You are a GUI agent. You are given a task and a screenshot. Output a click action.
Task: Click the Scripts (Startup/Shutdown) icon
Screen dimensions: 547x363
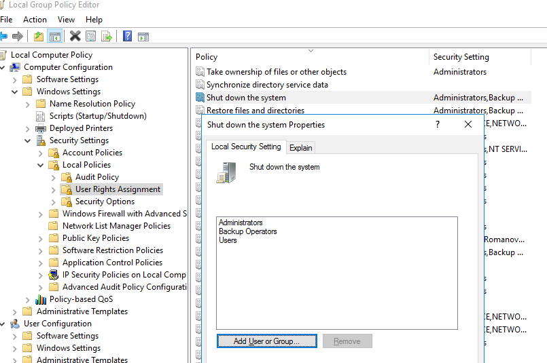(41, 116)
